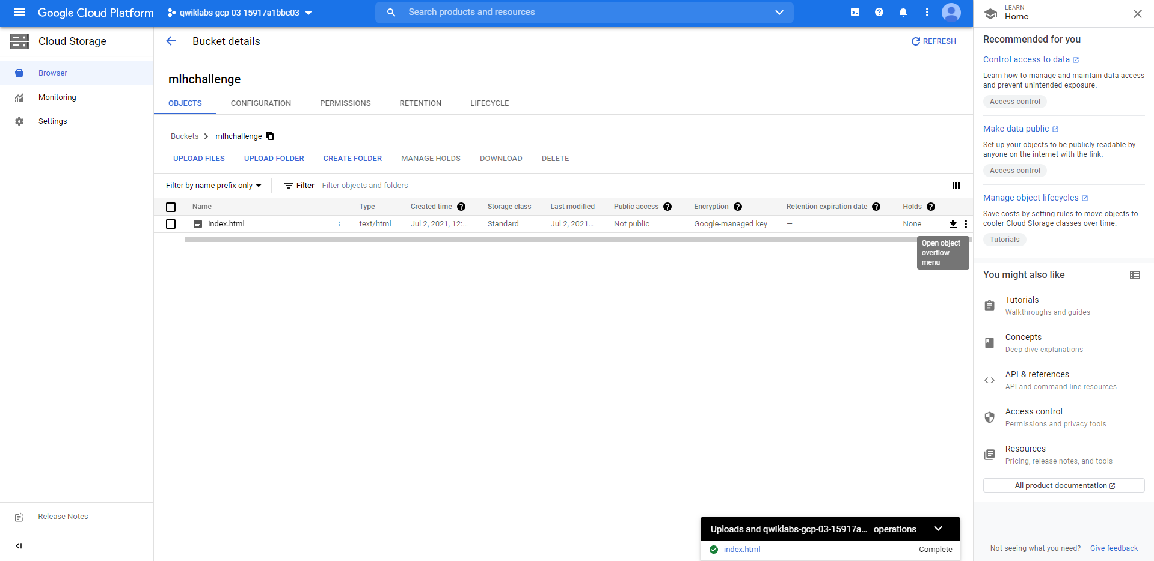Show help for Public access column
1154x561 pixels.
pos(668,207)
